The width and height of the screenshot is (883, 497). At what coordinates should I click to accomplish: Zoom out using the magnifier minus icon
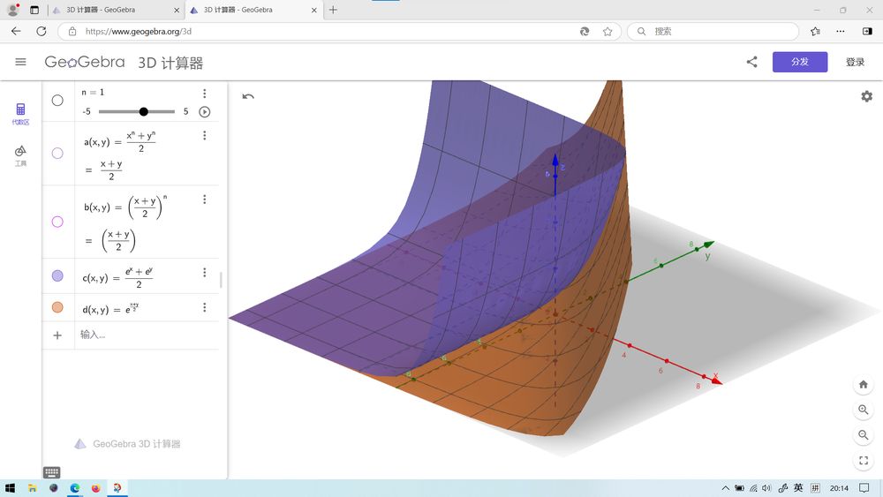click(863, 435)
